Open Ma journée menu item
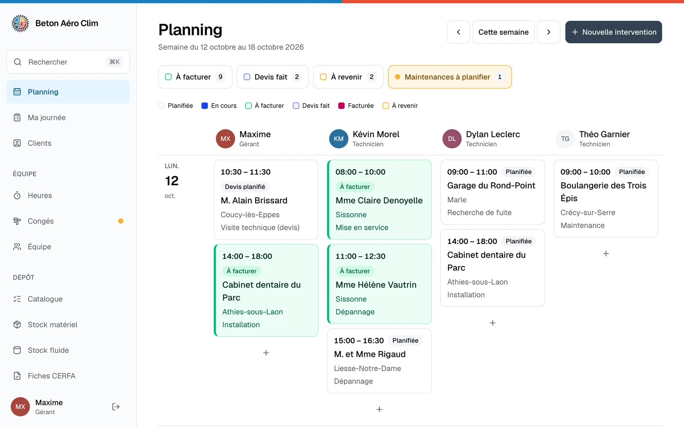684x427 pixels. coord(68,117)
